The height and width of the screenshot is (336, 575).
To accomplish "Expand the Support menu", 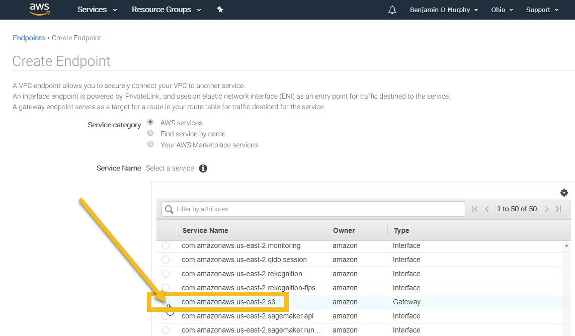I will coord(542,10).
